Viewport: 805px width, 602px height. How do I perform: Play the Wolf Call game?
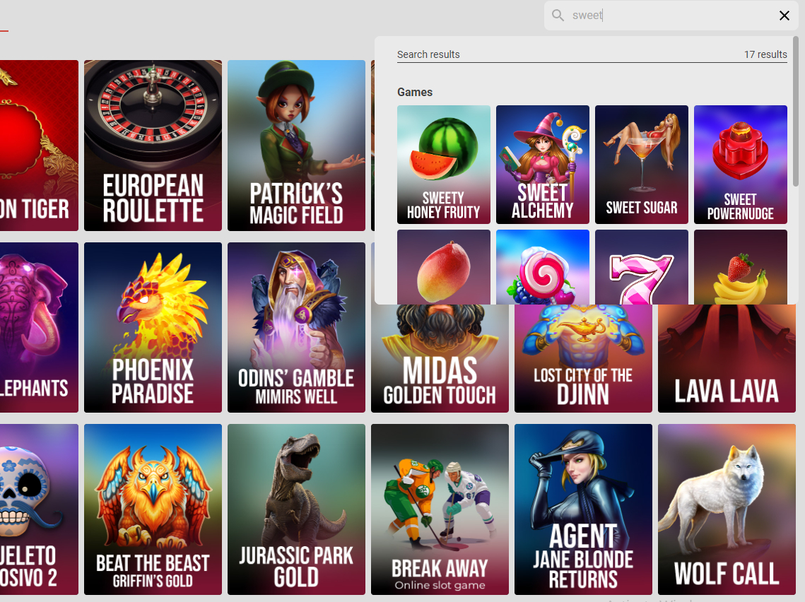pos(727,509)
